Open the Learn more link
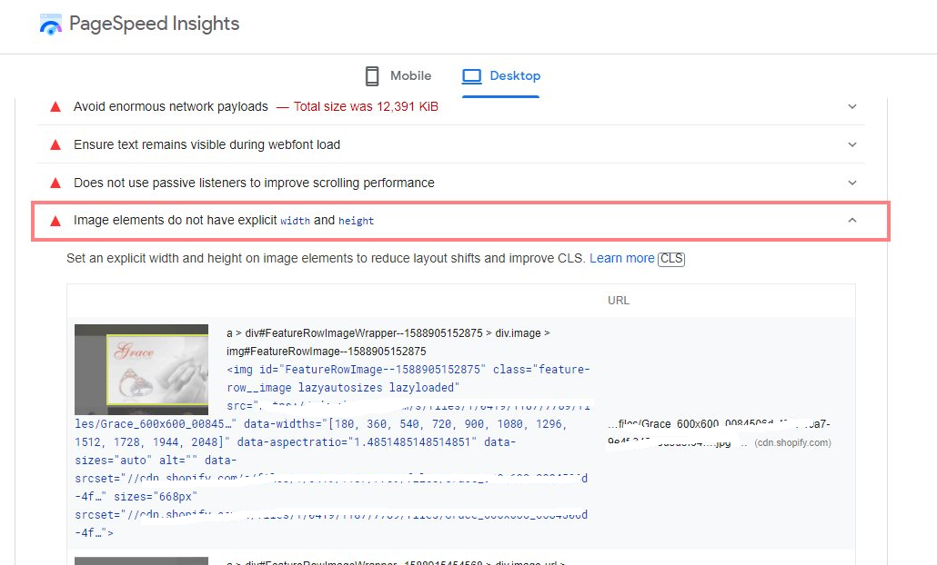This screenshot has width=937, height=565. point(621,259)
